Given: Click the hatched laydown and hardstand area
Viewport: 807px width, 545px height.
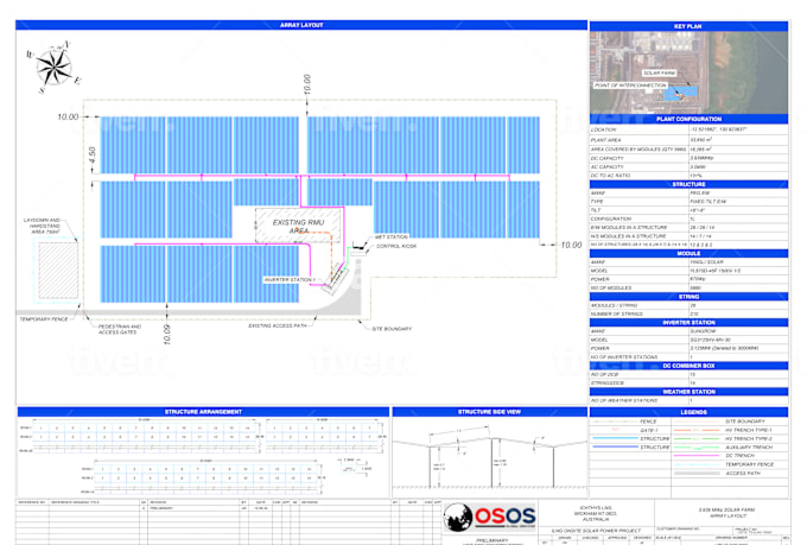Looking at the screenshot, I should [x=58, y=270].
